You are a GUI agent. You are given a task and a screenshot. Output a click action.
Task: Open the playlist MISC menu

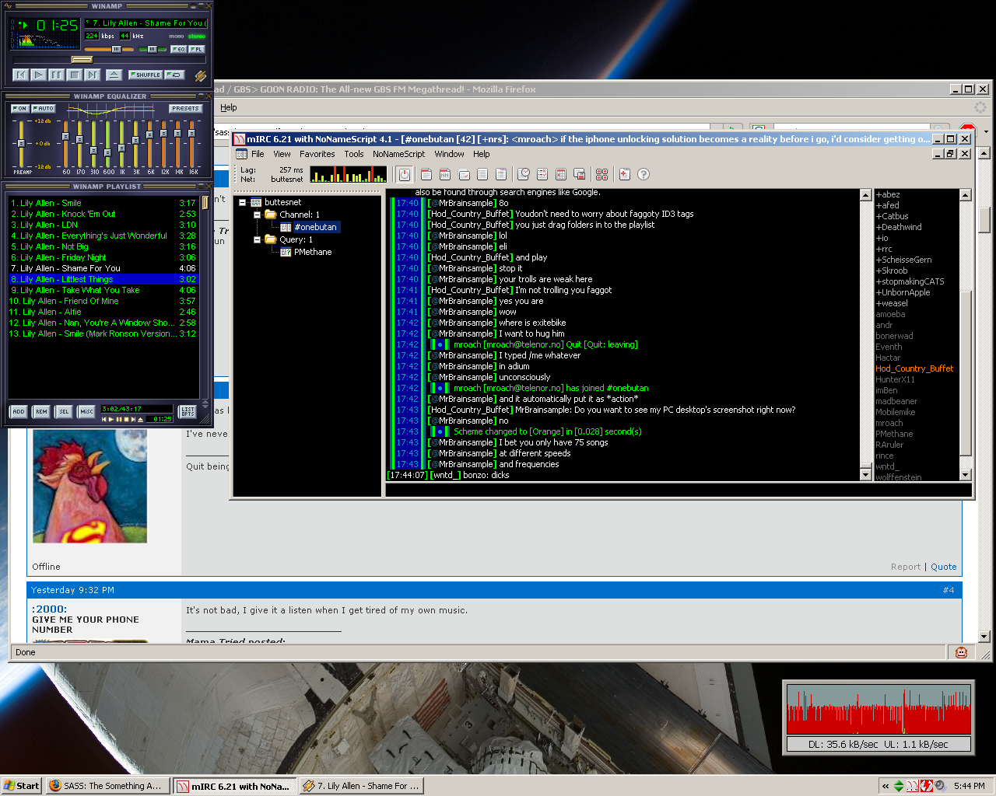click(x=86, y=411)
